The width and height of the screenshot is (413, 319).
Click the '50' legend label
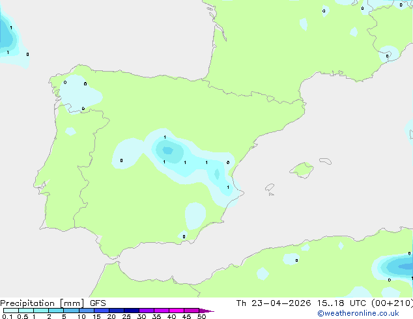pyautogui.click(x=201, y=316)
